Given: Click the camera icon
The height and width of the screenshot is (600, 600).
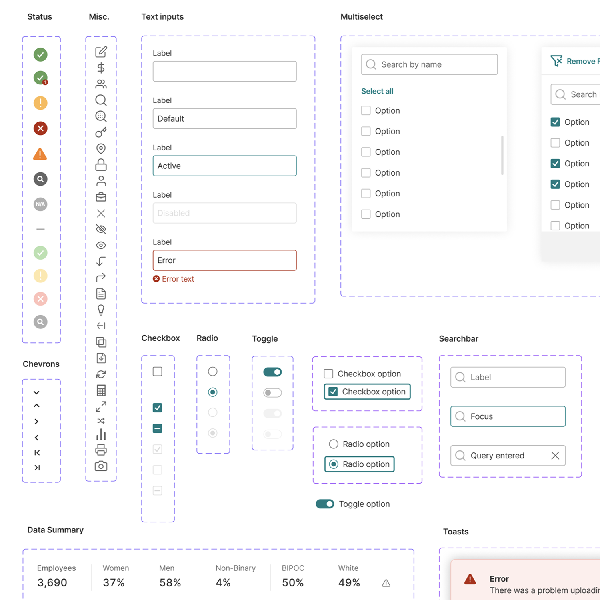Looking at the screenshot, I should pyautogui.click(x=101, y=466).
